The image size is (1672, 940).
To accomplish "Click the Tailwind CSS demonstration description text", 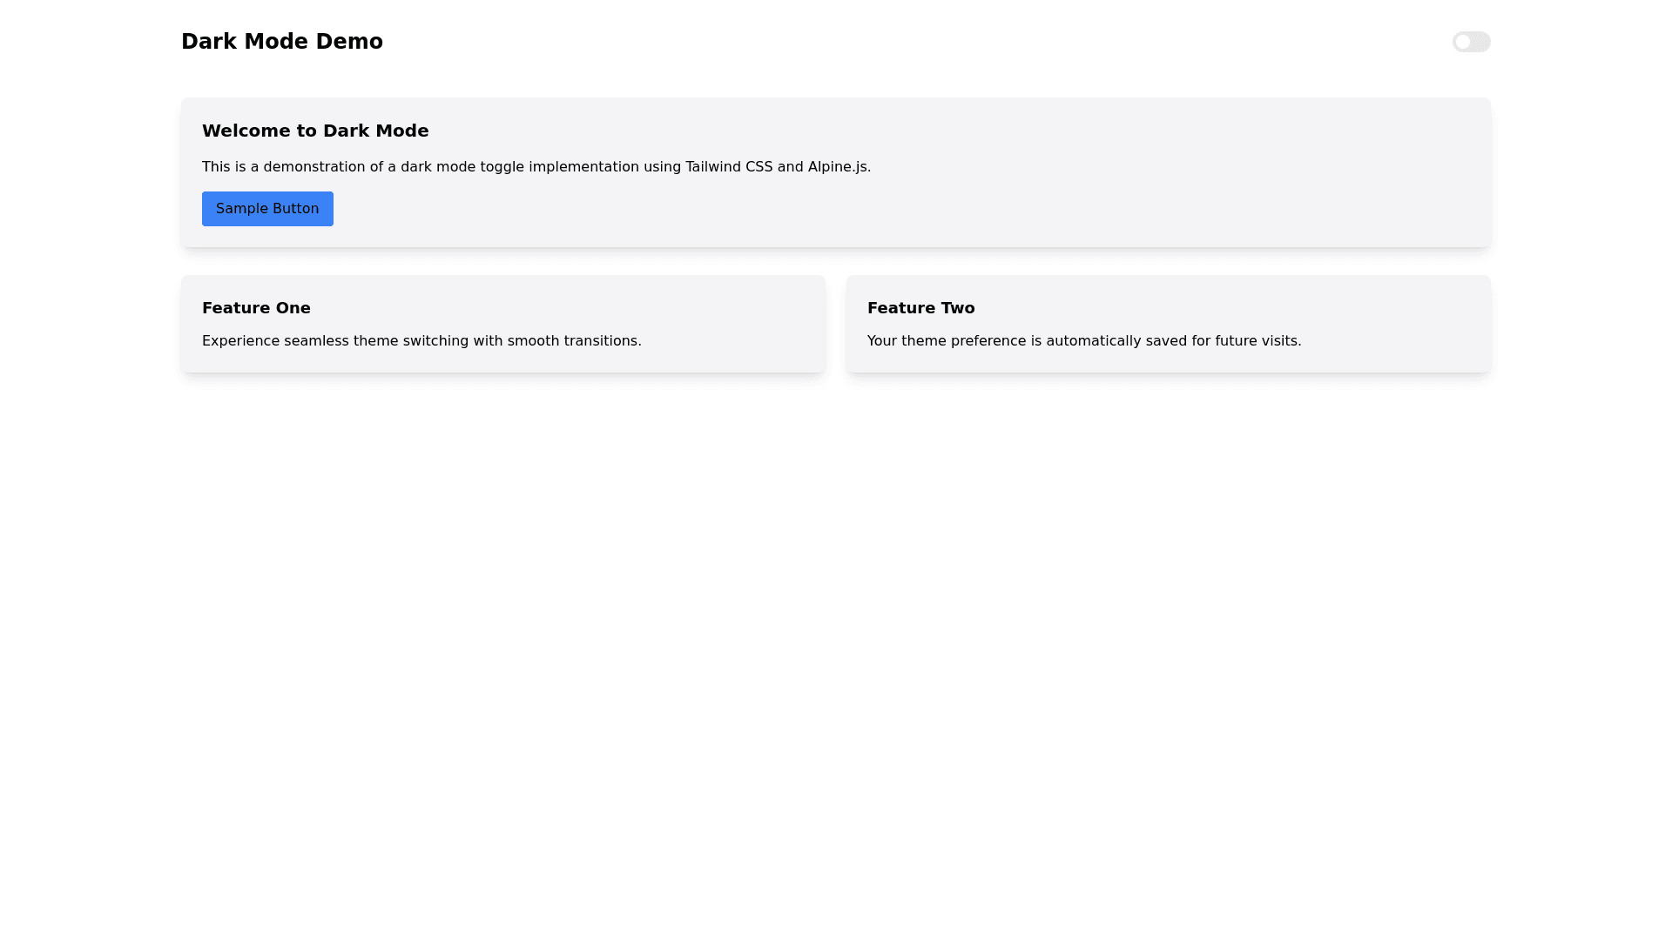I will (x=536, y=167).
